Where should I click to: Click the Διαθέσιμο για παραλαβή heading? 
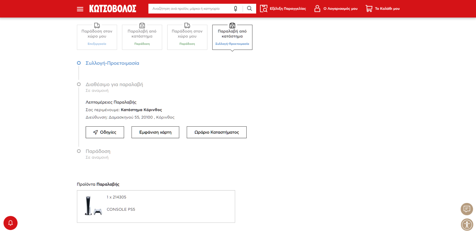[114, 84]
